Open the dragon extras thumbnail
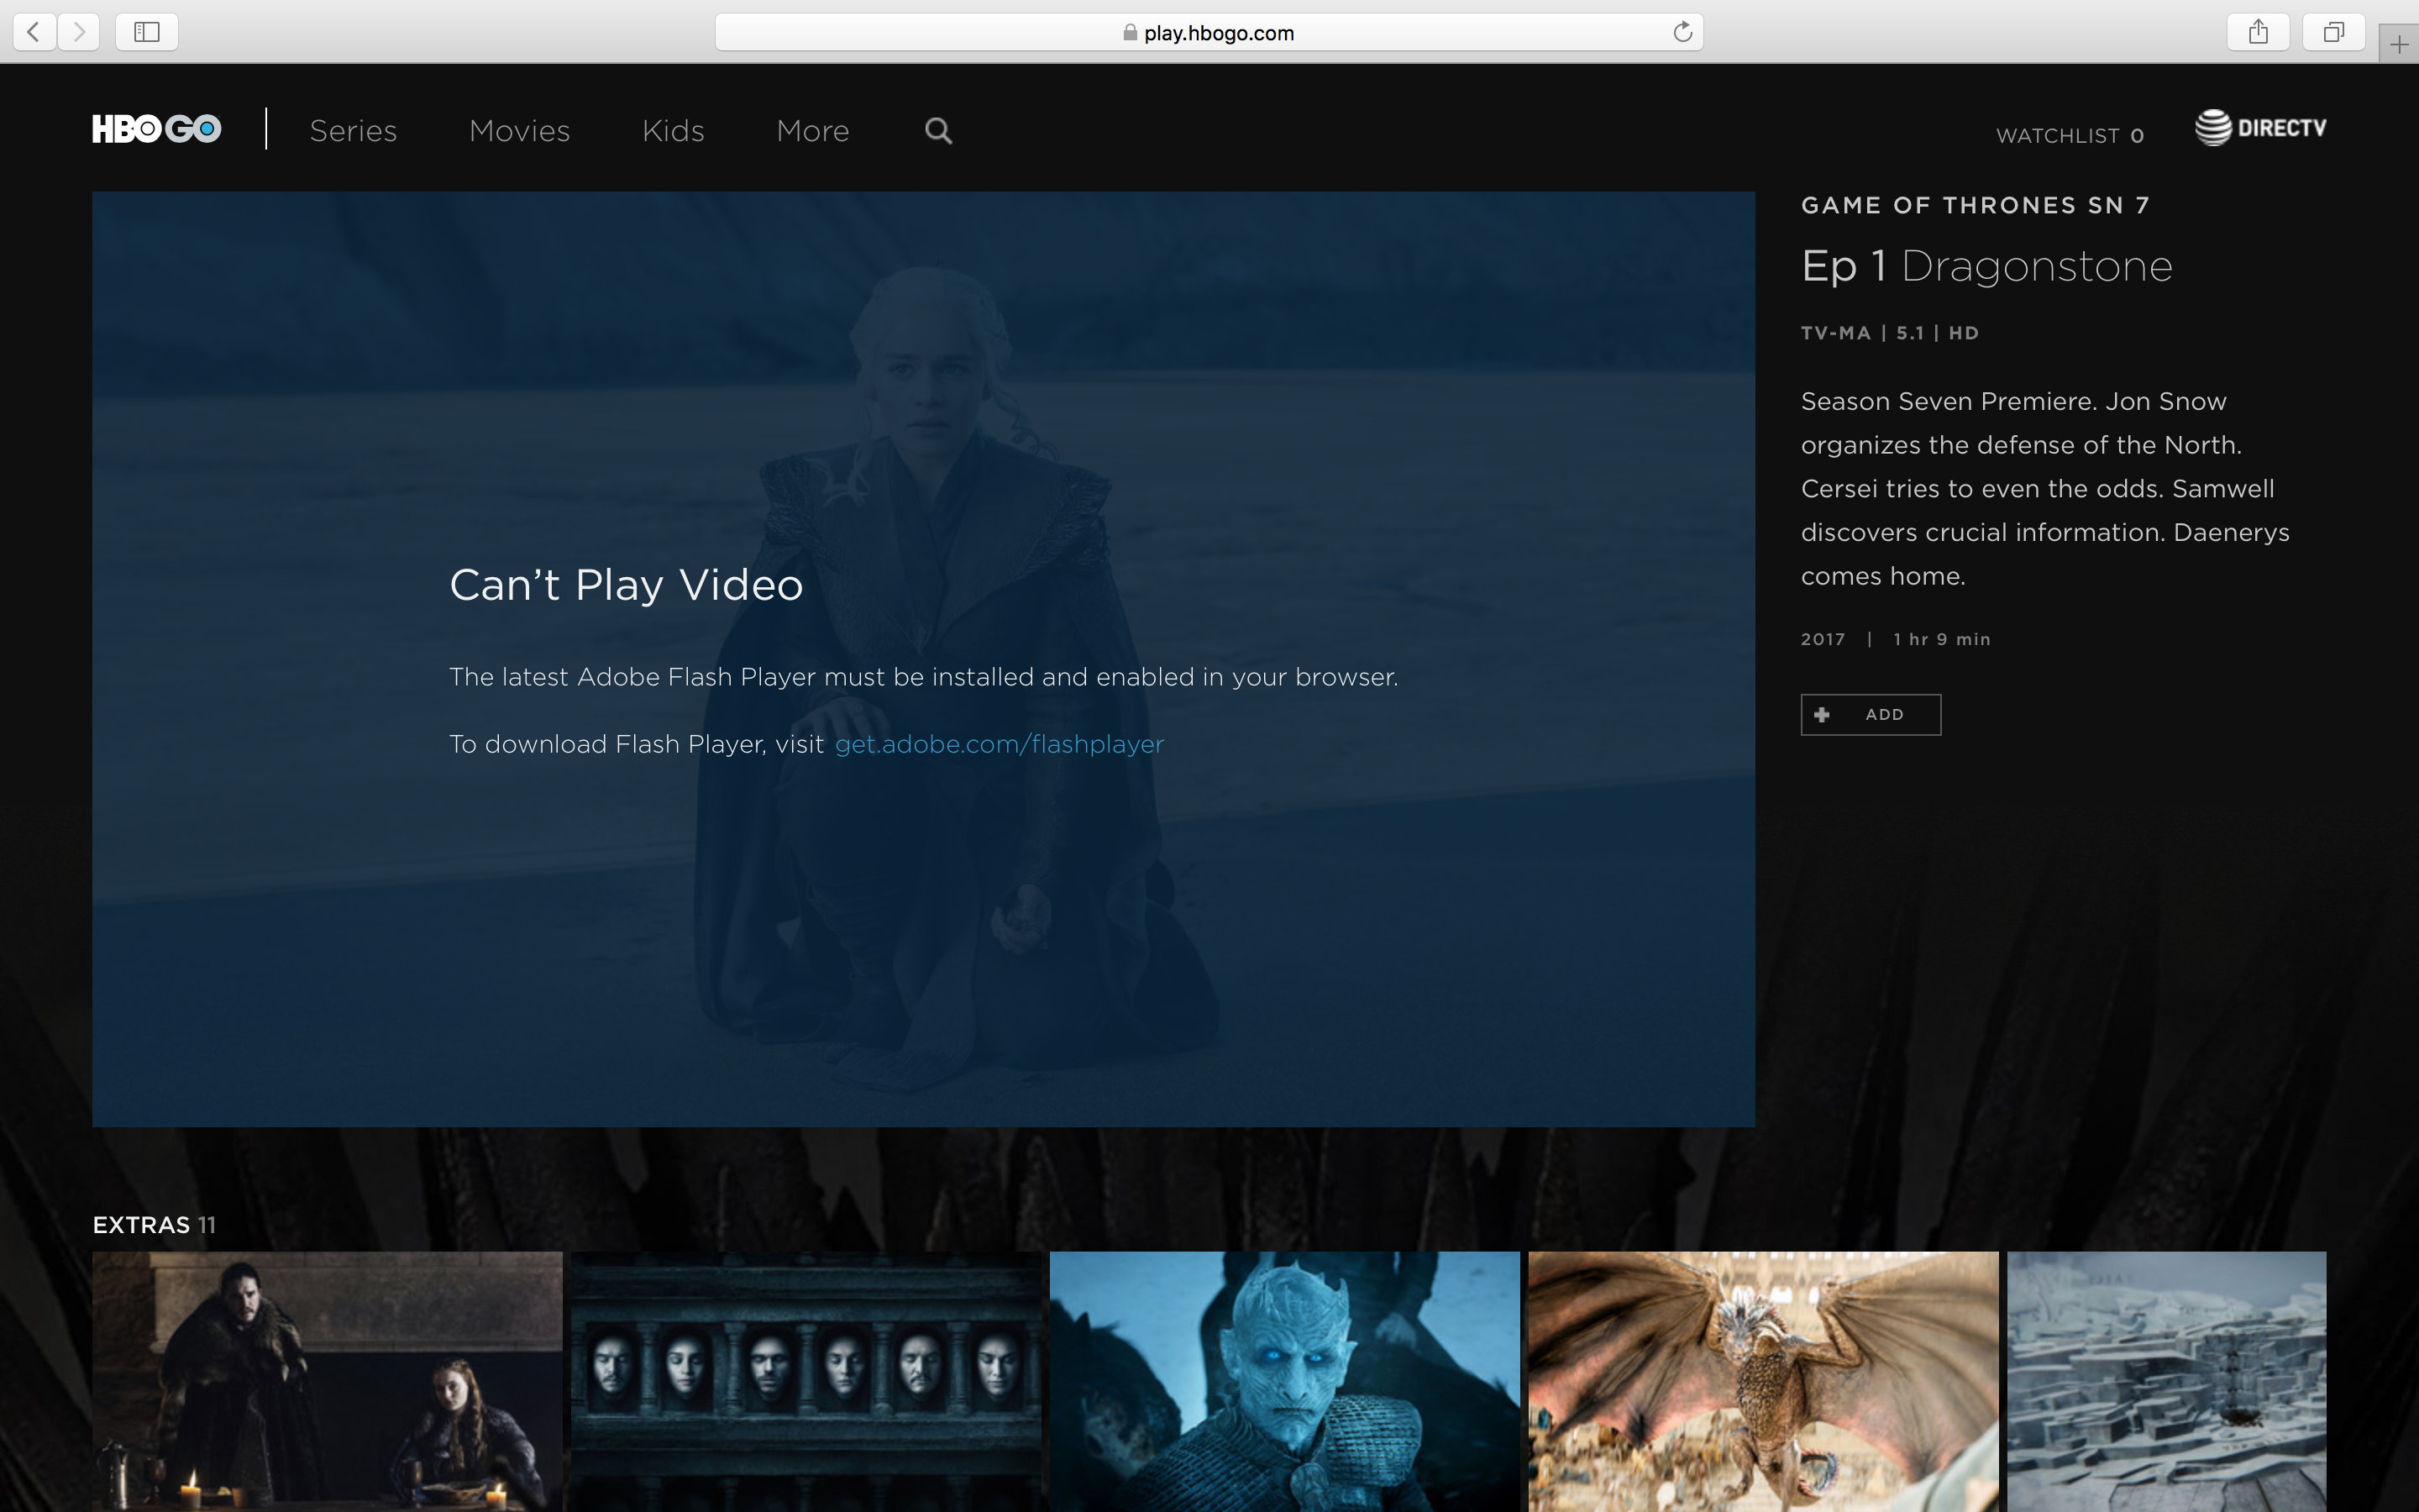The height and width of the screenshot is (1512, 2419). pyautogui.click(x=1762, y=1380)
